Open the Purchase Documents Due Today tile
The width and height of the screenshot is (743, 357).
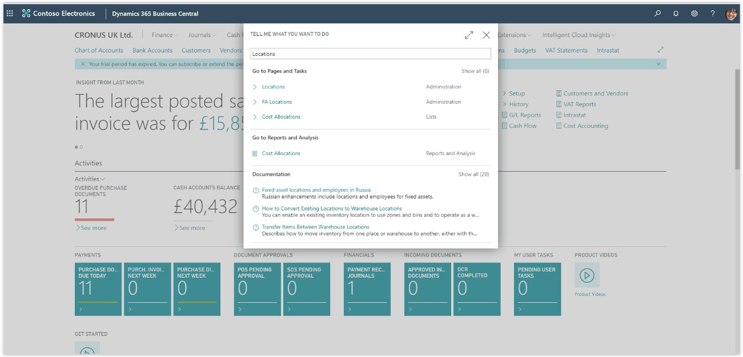[x=98, y=289]
